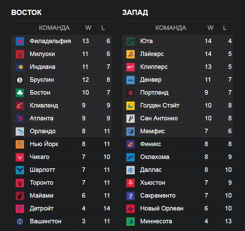Click the ВОСТОК conference heading
The width and height of the screenshot is (245, 231).
[x=26, y=13]
